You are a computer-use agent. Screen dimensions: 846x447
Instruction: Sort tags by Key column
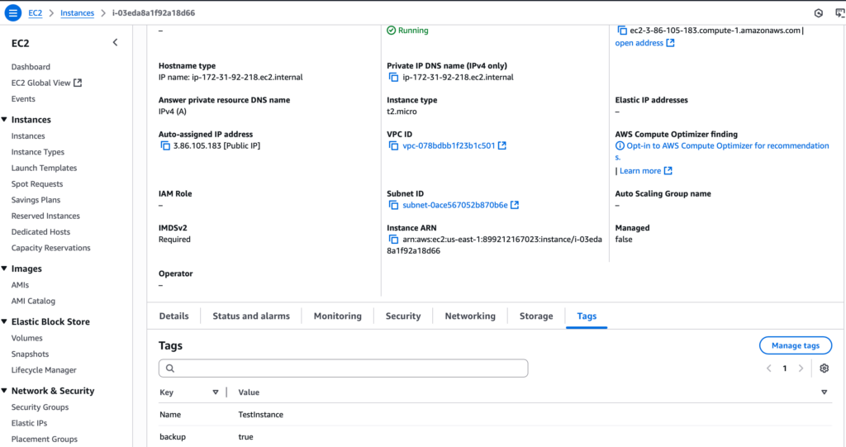pos(216,392)
